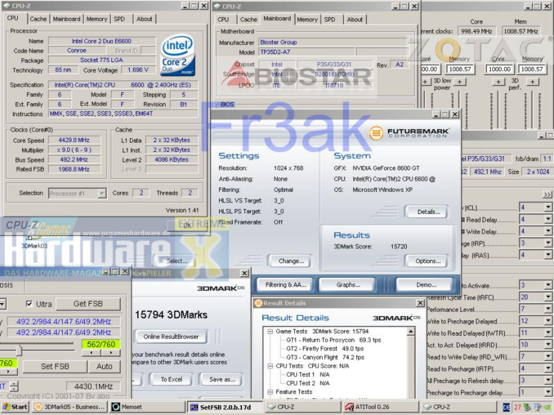Click the Online ResultBrowser button
Viewport: 554px width, 415px height.
click(171, 336)
